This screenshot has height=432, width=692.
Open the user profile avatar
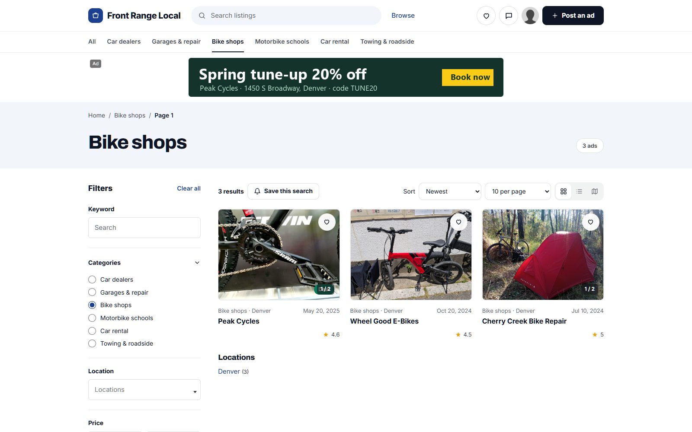[x=530, y=16]
